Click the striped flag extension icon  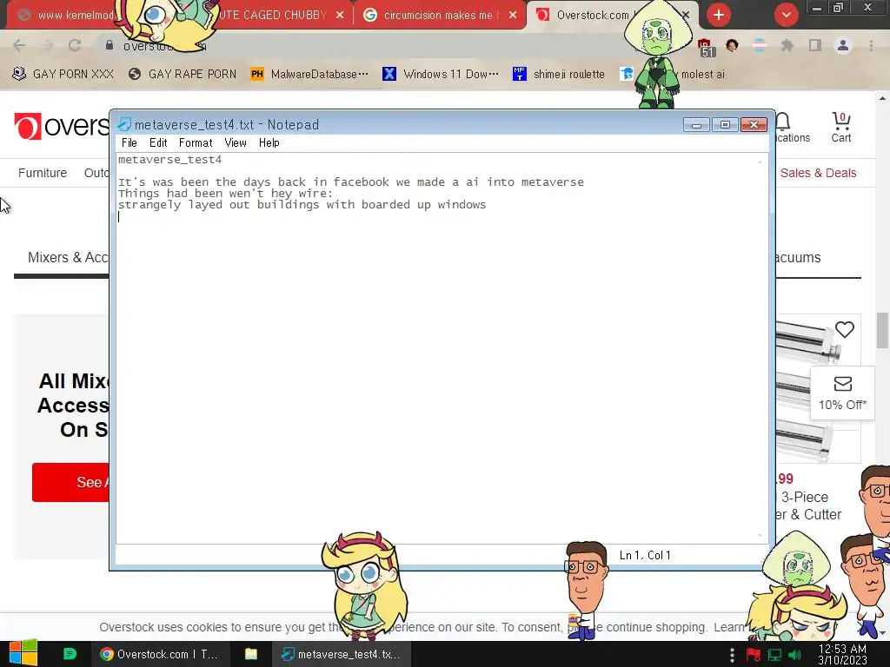(759, 45)
